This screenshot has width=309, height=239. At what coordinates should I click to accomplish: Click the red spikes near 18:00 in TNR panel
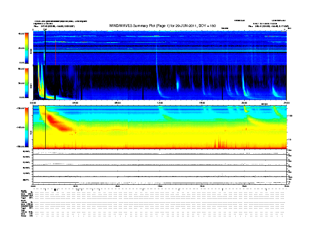tap(221, 143)
